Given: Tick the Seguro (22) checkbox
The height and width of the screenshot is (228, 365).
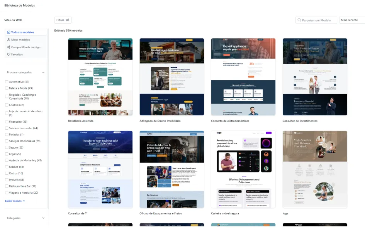Looking at the screenshot, I should 7,147.
